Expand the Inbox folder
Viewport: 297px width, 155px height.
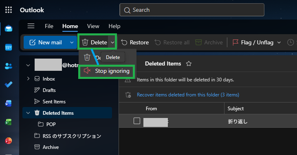(x=28, y=79)
